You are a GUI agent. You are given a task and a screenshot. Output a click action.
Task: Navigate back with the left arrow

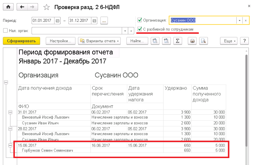click(22, 7)
